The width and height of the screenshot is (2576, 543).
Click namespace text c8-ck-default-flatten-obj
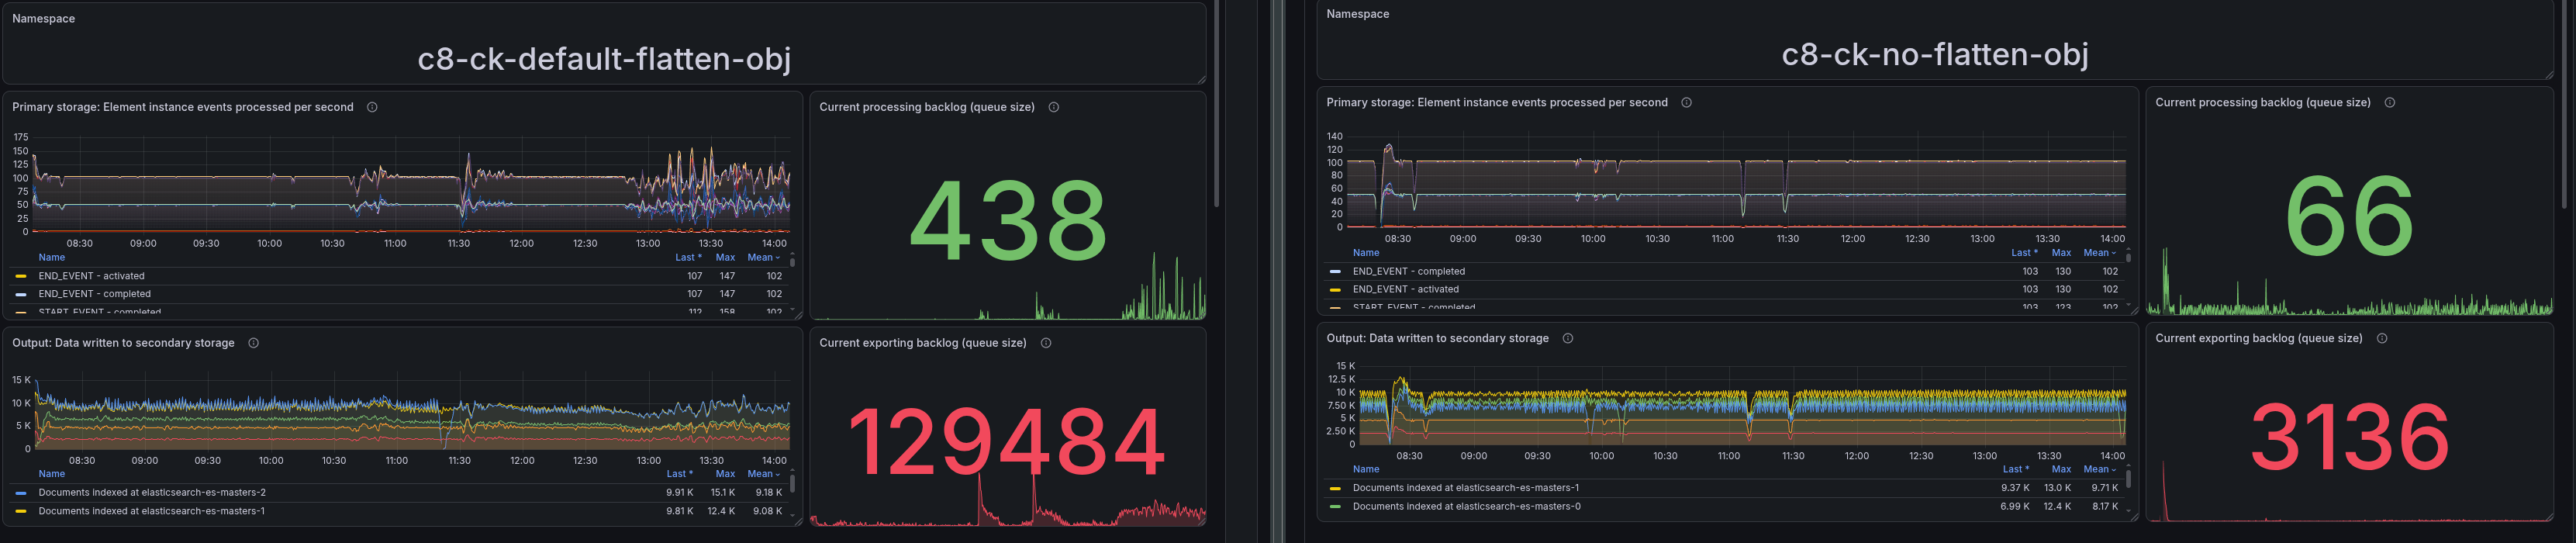point(604,59)
